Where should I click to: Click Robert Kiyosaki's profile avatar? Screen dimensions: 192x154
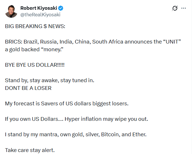click(x=11, y=11)
